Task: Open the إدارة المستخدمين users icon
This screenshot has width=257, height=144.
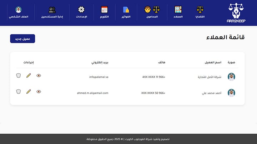Action: (52, 10)
